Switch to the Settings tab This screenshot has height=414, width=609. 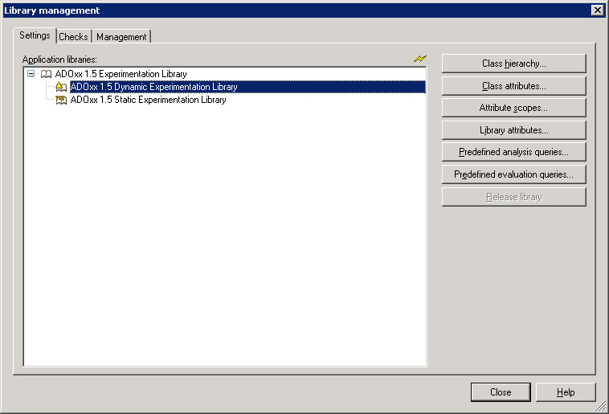(35, 36)
